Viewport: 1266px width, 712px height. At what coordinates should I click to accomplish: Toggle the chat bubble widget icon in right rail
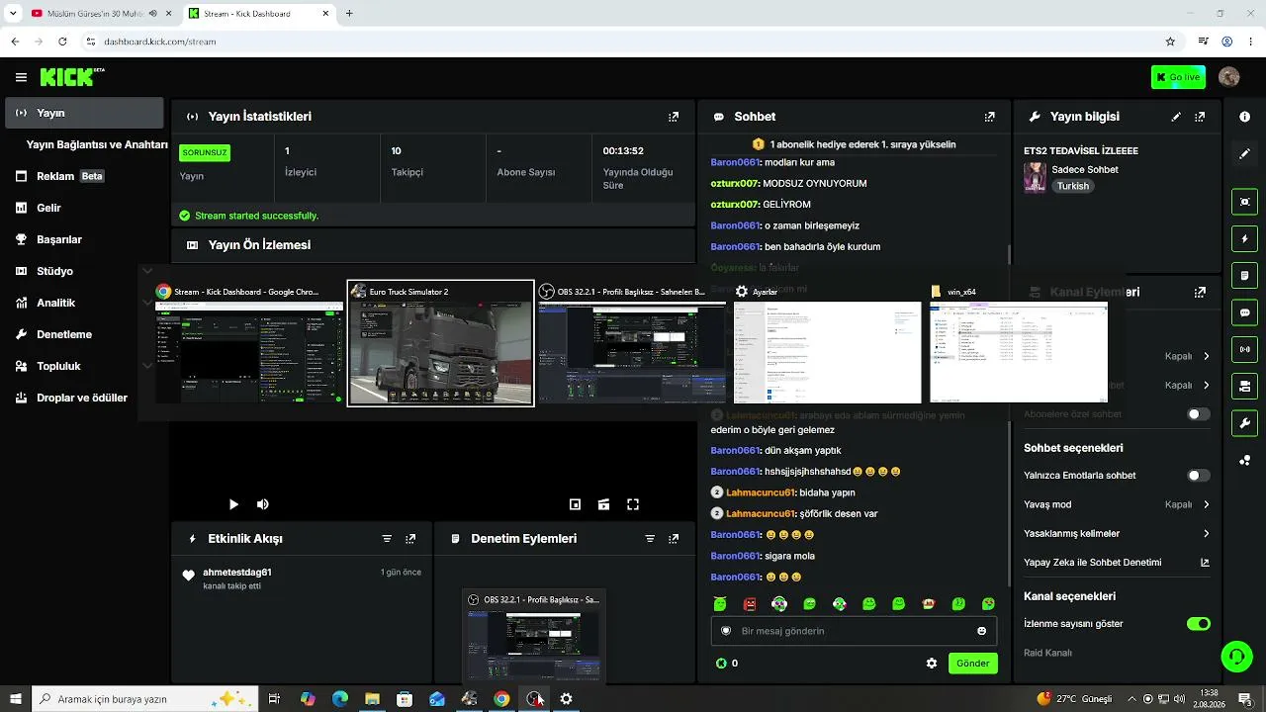[x=1244, y=312]
